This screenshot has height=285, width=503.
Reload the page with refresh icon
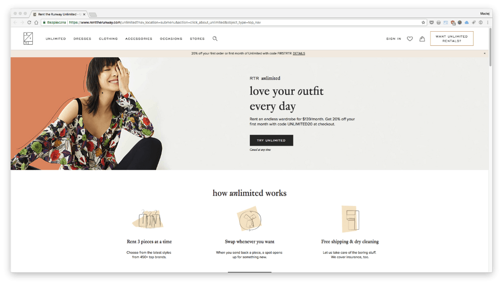(29, 23)
